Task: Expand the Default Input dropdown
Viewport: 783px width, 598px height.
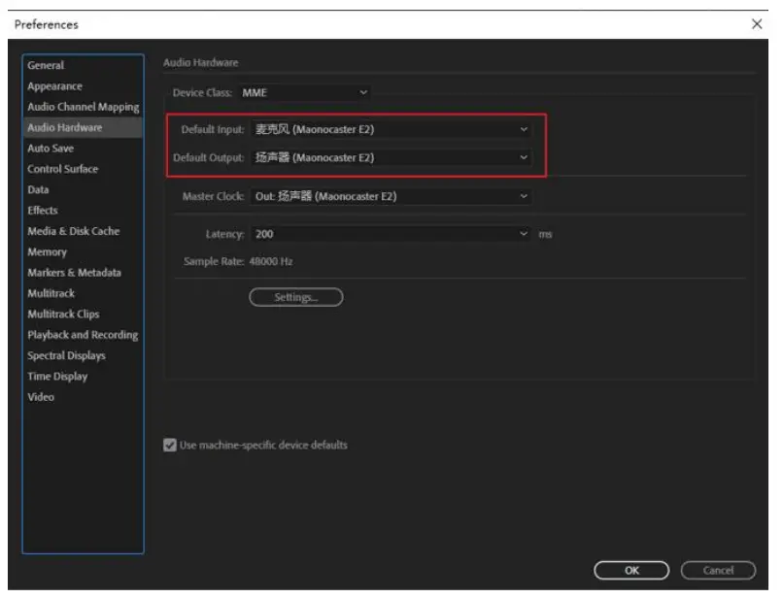Action: 391,129
